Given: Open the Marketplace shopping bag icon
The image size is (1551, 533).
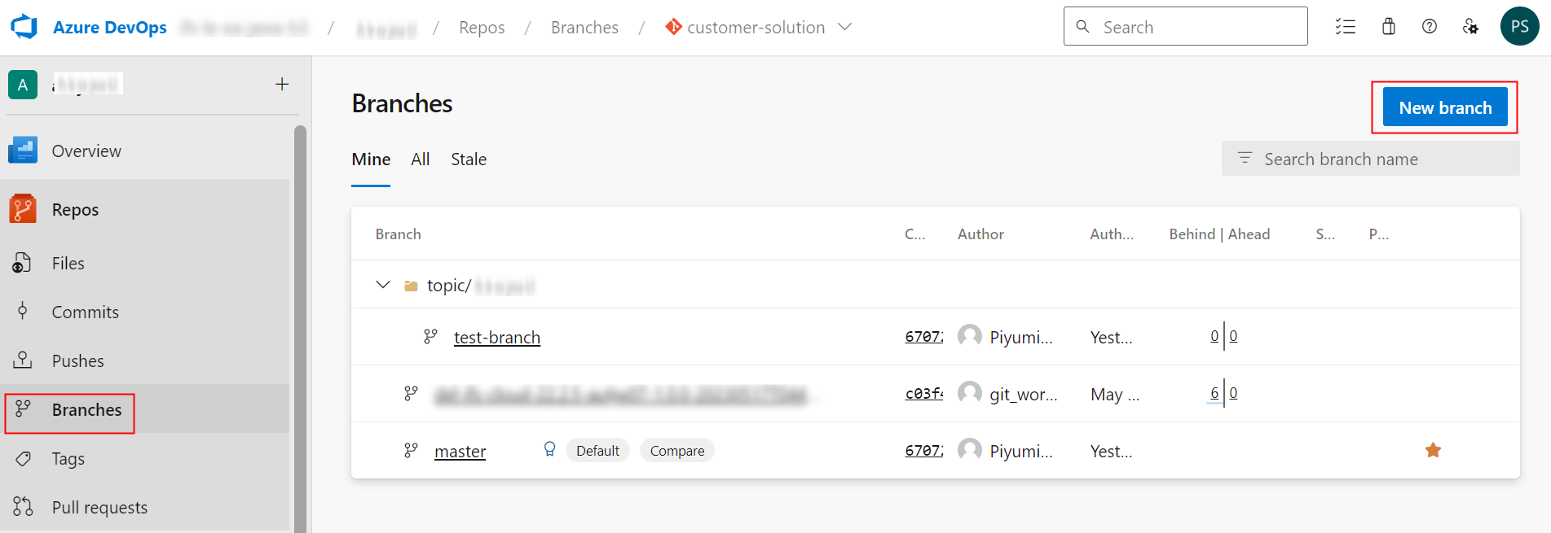Looking at the screenshot, I should 1389,27.
